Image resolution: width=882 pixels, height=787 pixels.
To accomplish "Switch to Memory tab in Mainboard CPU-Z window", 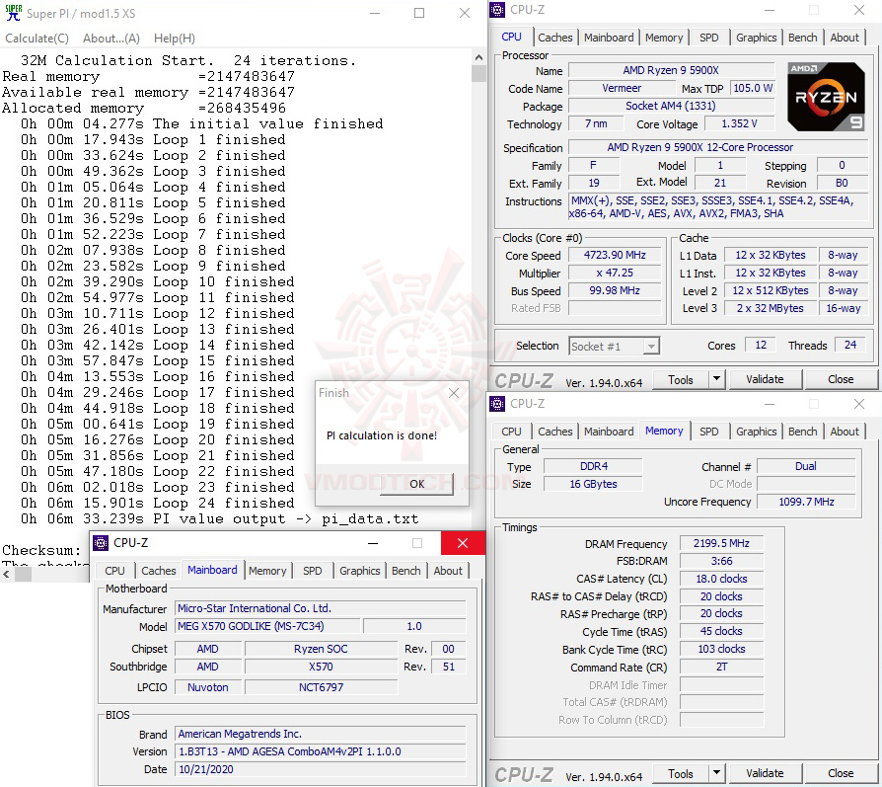I will pos(267,571).
